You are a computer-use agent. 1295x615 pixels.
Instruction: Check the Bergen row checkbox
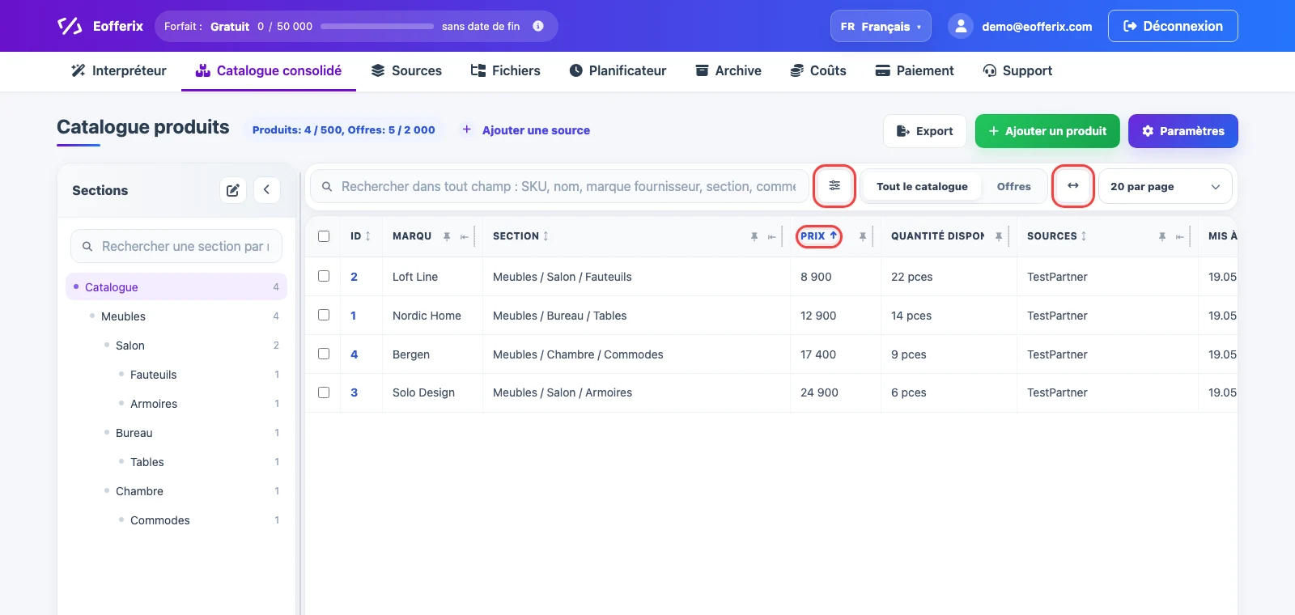pyautogui.click(x=324, y=354)
